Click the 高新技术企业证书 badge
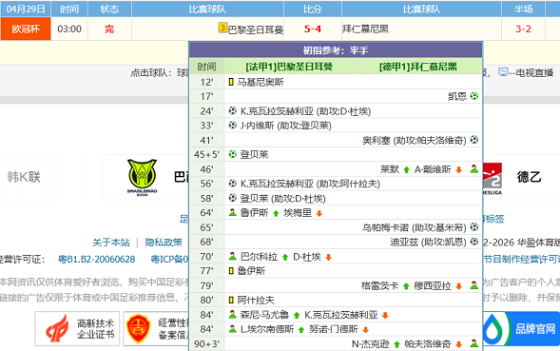This screenshot has height=351, width=560. pyautogui.click(x=77, y=329)
